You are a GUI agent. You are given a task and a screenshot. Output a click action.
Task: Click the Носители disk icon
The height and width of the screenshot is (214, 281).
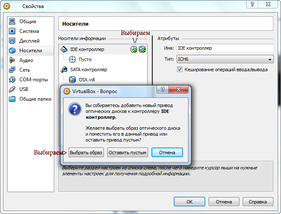coord(12,51)
